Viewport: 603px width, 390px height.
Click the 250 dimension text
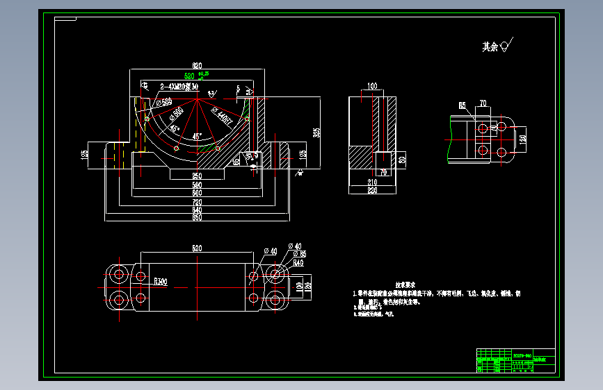coord(197,176)
